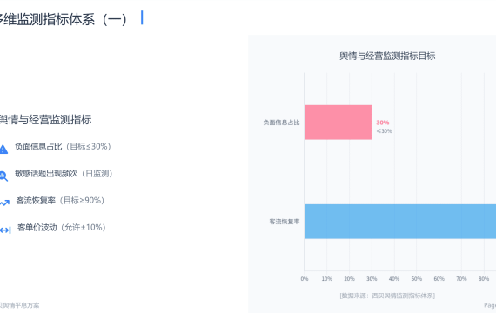
Task: Click the horizontal range icon beside 客单价波动
Action: click(5, 230)
